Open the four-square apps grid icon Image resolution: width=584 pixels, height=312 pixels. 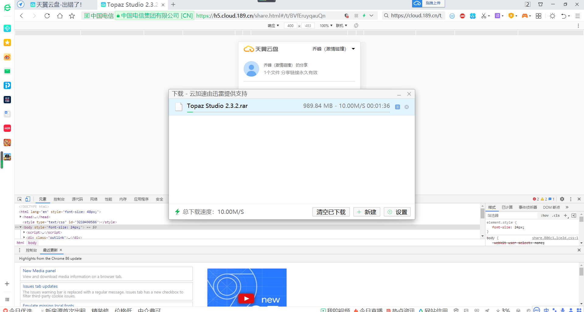tap(539, 16)
